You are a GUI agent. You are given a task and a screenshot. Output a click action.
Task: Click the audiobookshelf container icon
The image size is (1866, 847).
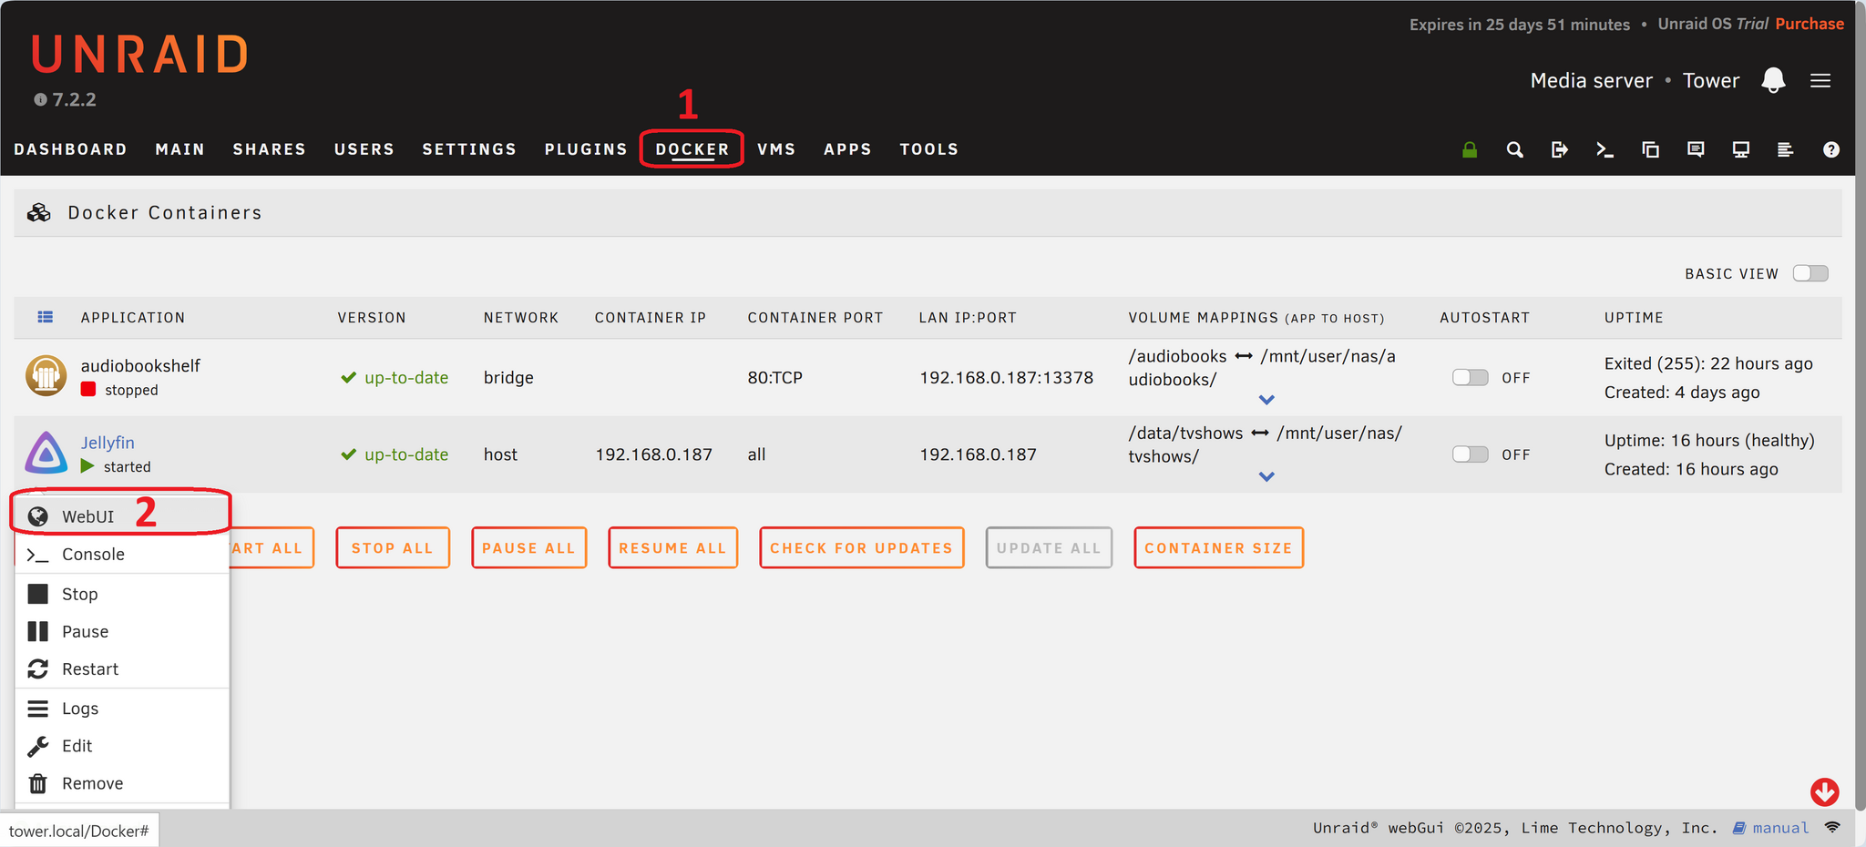[46, 376]
